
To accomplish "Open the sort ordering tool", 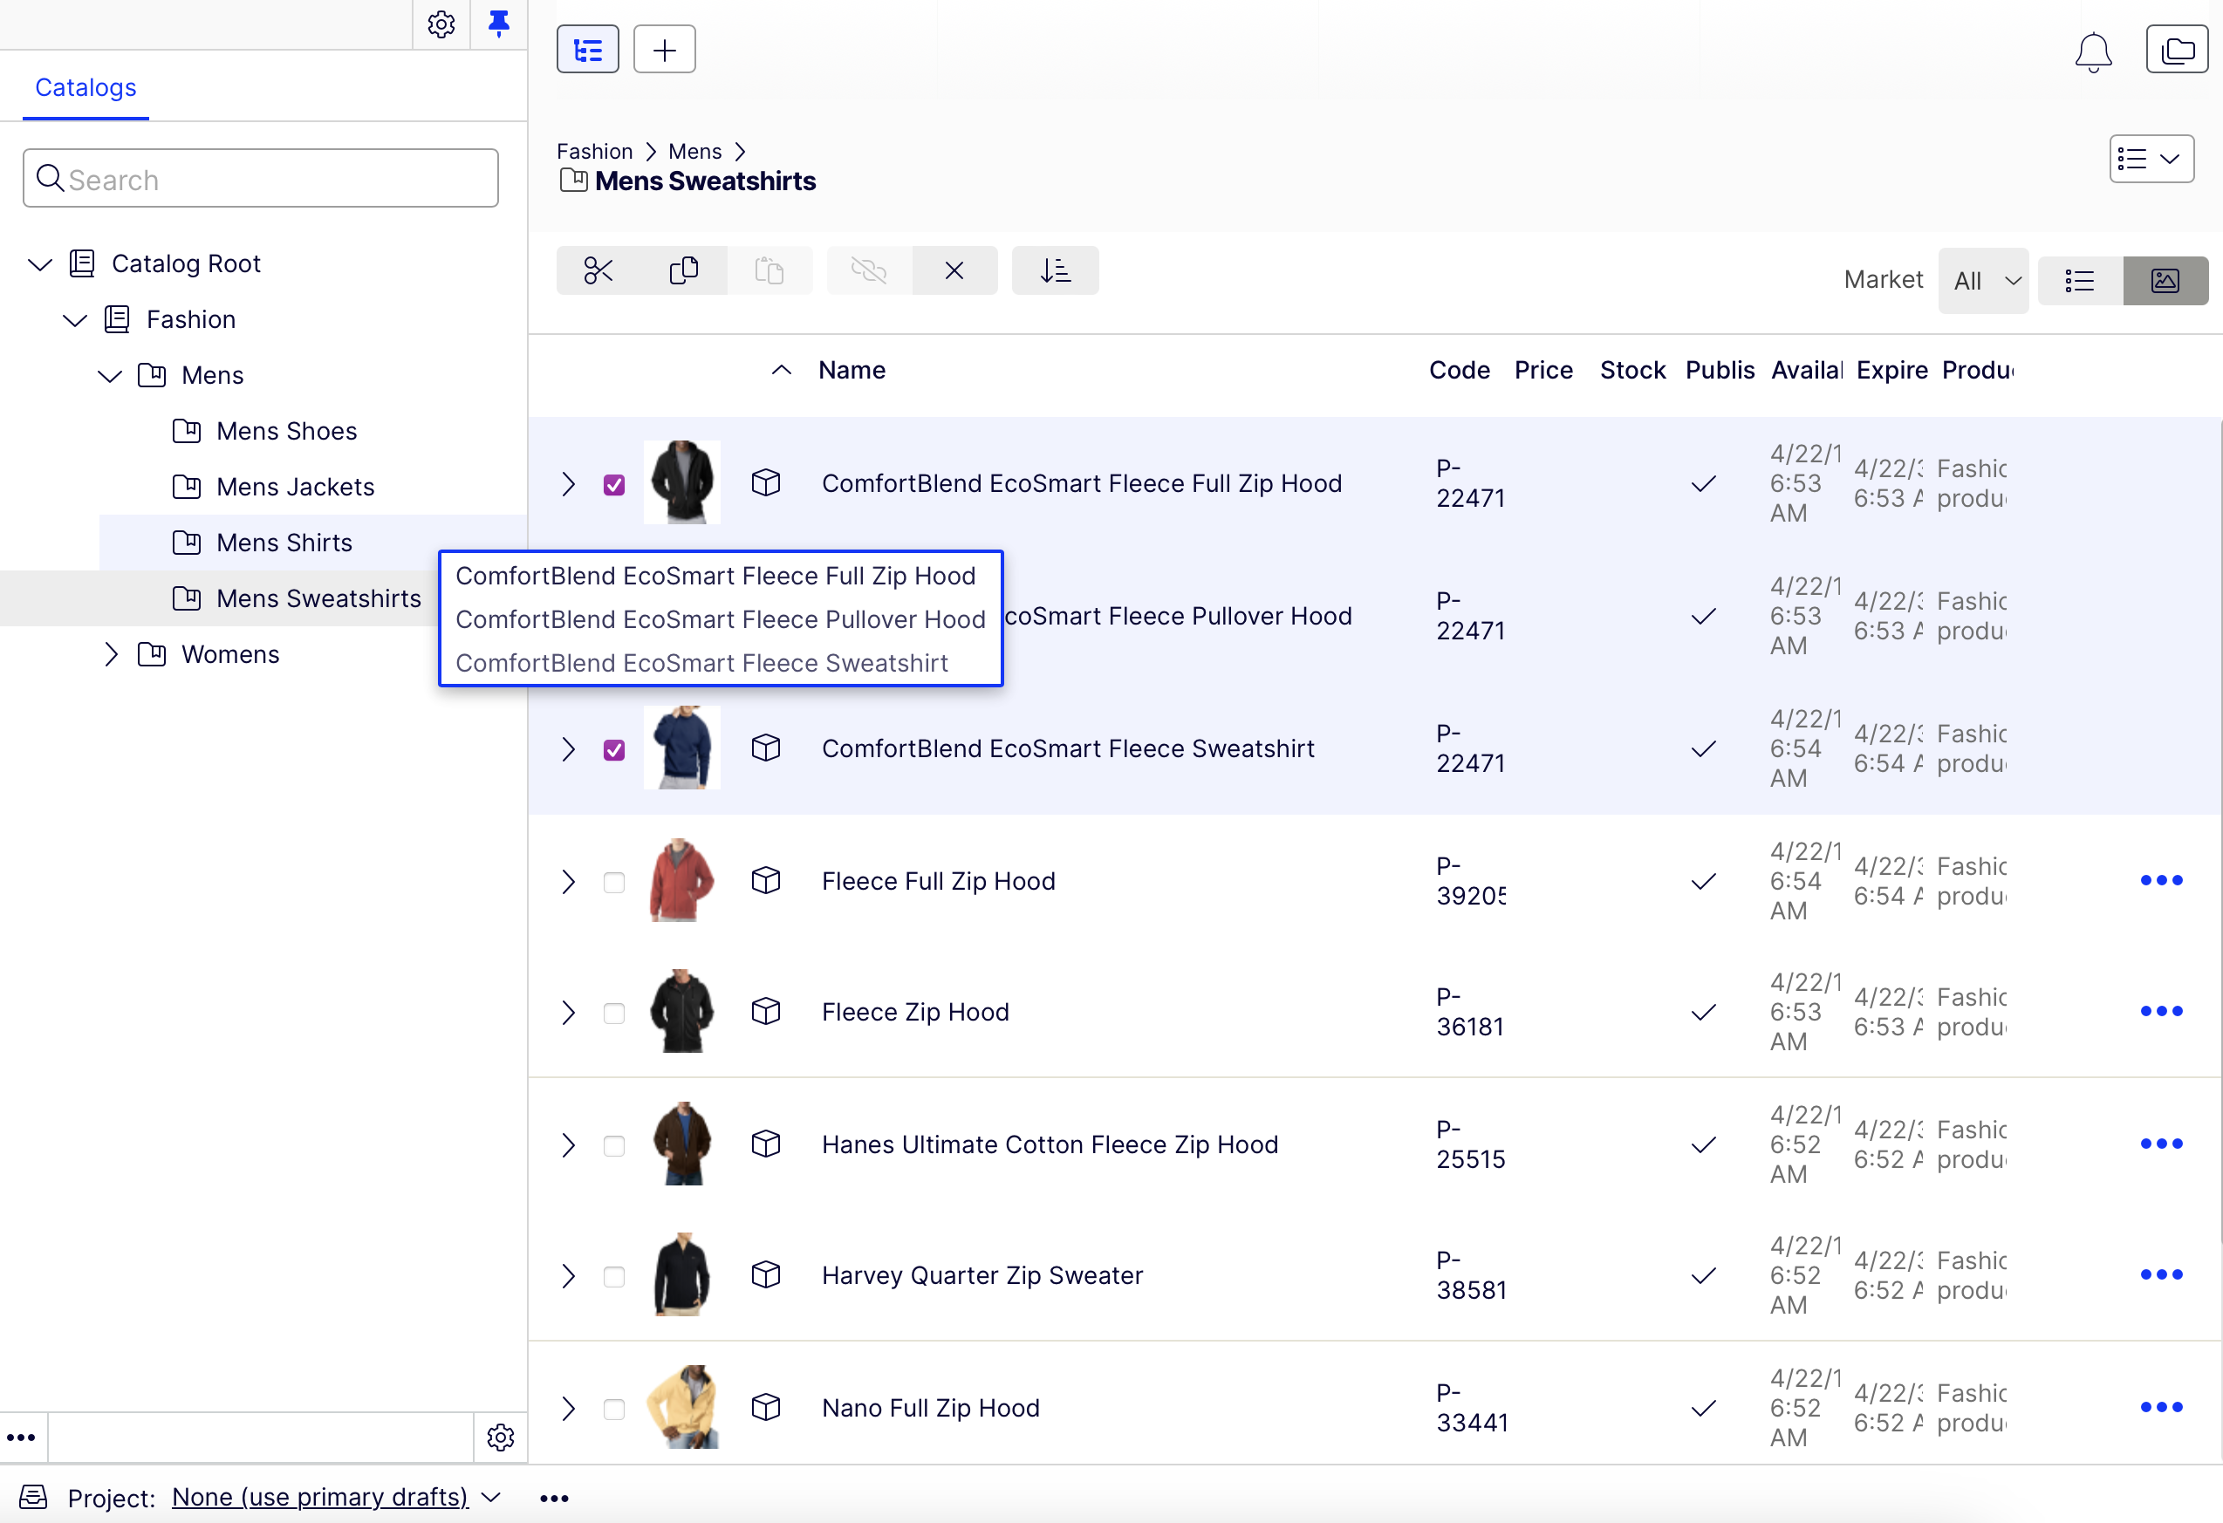I will tap(1055, 270).
